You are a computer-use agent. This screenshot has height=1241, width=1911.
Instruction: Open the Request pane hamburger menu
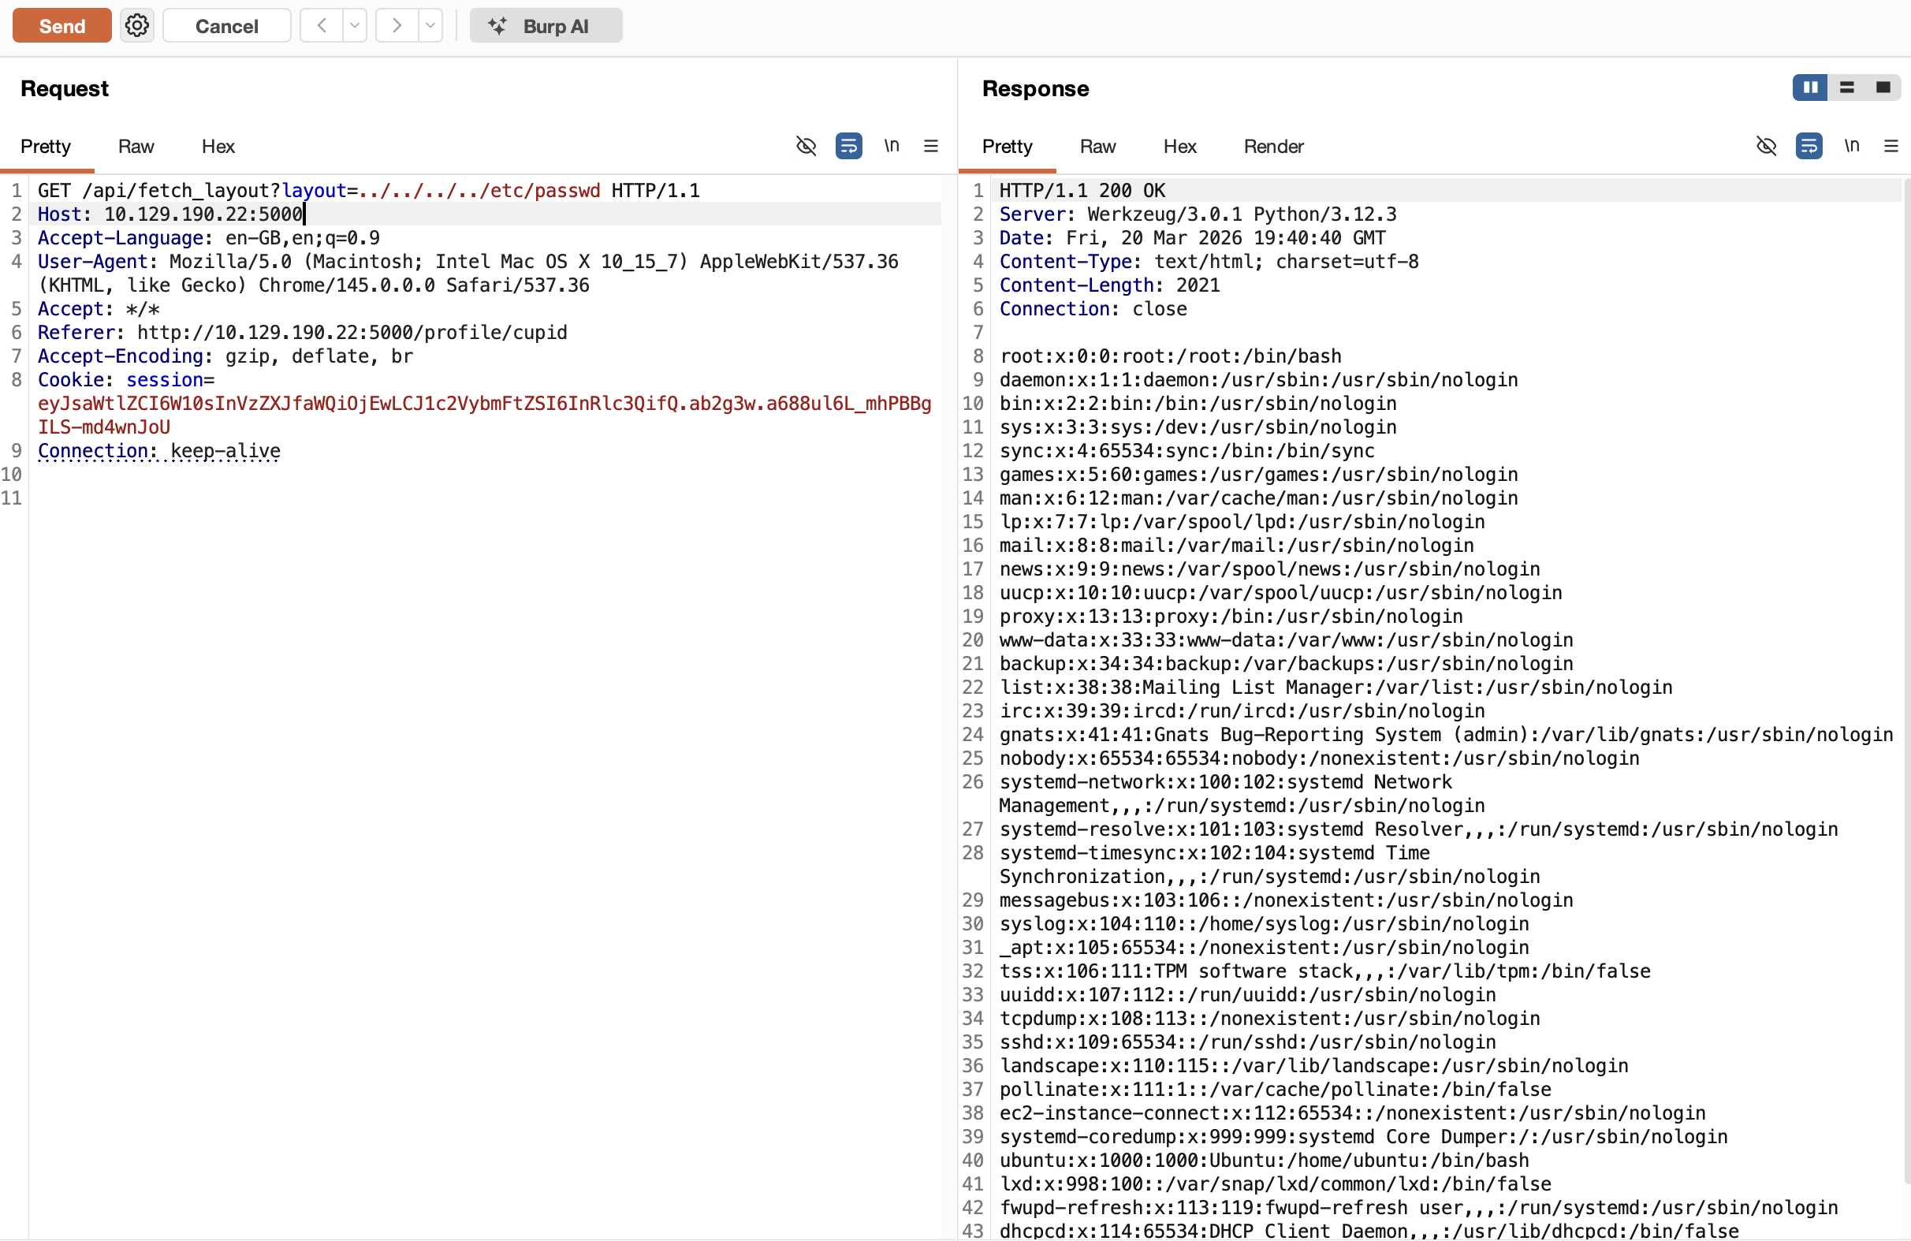pos(930,146)
